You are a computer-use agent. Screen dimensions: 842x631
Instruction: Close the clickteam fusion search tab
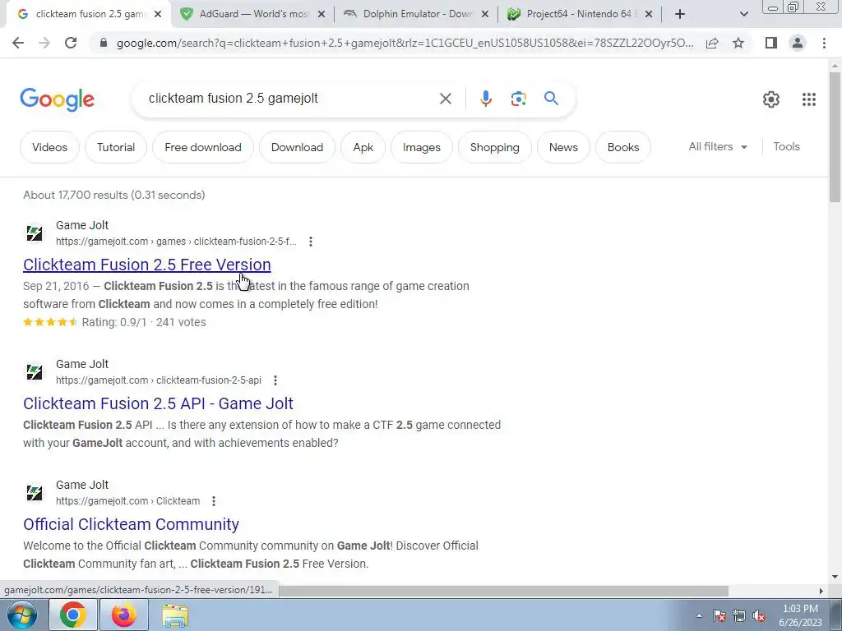158,15
